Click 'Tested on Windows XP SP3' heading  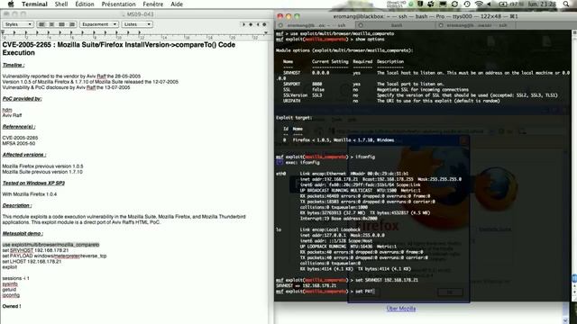coord(33,183)
